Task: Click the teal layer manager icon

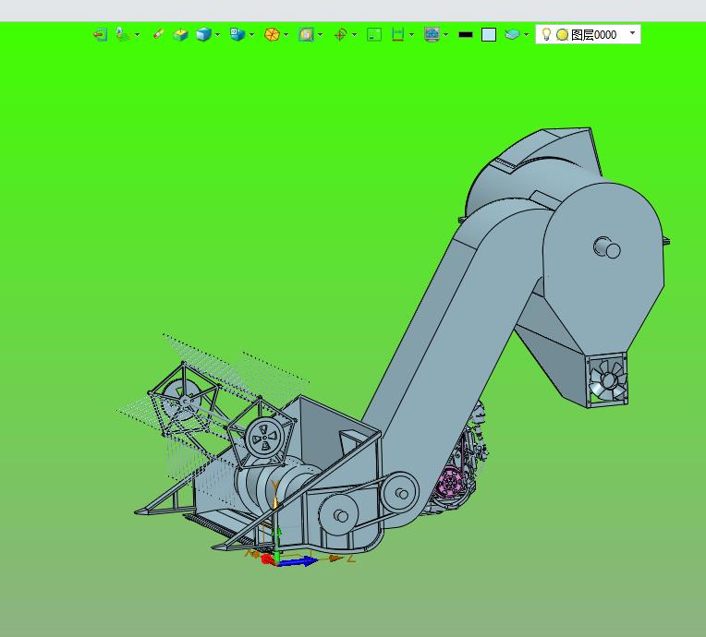Action: 512,35
